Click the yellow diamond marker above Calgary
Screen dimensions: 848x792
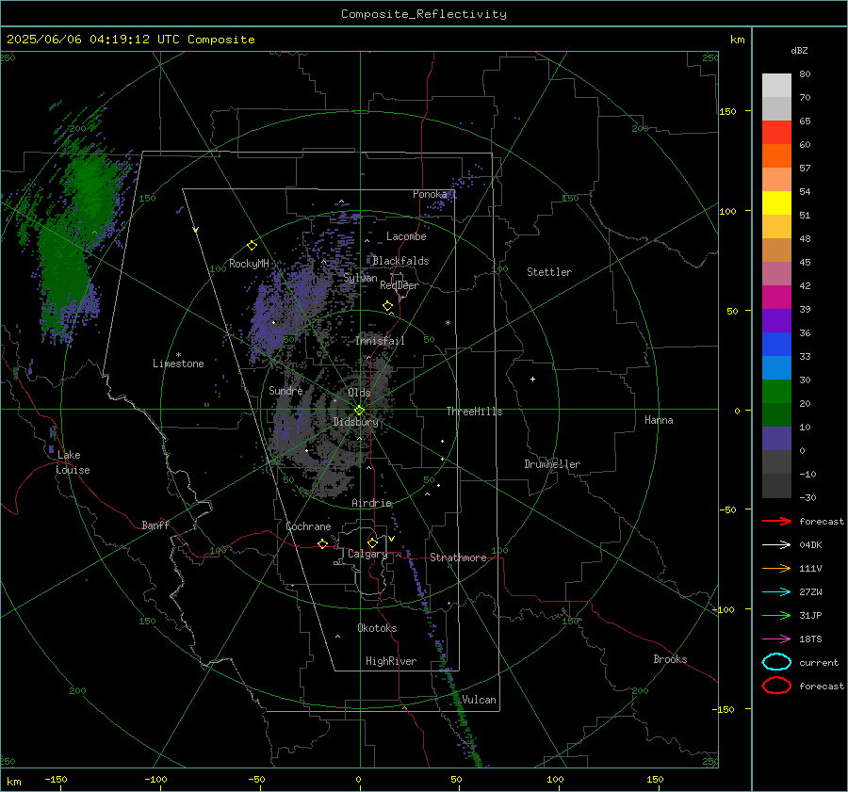pyautogui.click(x=372, y=542)
